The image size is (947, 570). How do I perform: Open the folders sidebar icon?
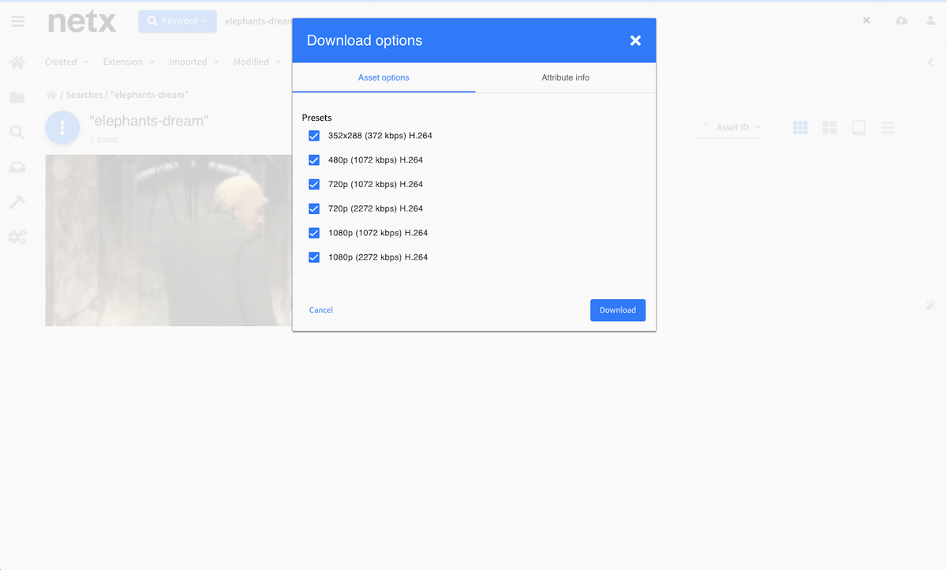pyautogui.click(x=17, y=98)
